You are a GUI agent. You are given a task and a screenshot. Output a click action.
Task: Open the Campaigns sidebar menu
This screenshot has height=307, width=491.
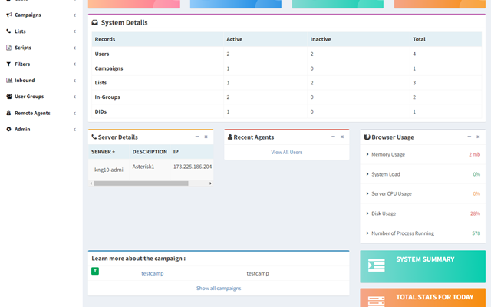coord(41,15)
